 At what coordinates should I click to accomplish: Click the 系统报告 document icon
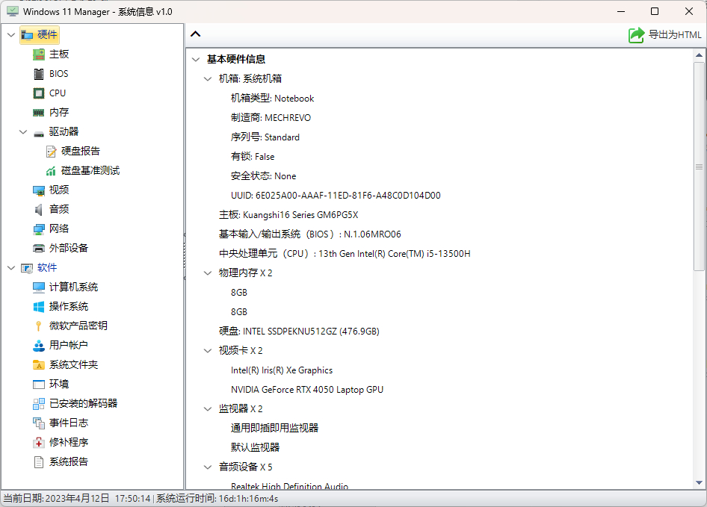click(x=39, y=462)
